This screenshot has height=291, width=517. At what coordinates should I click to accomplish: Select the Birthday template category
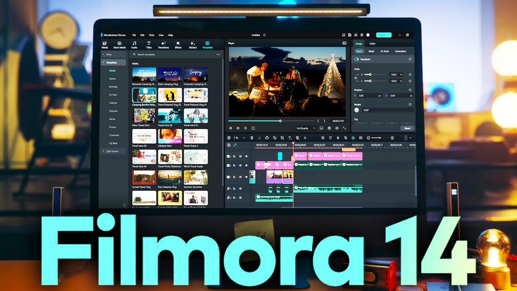113,87
